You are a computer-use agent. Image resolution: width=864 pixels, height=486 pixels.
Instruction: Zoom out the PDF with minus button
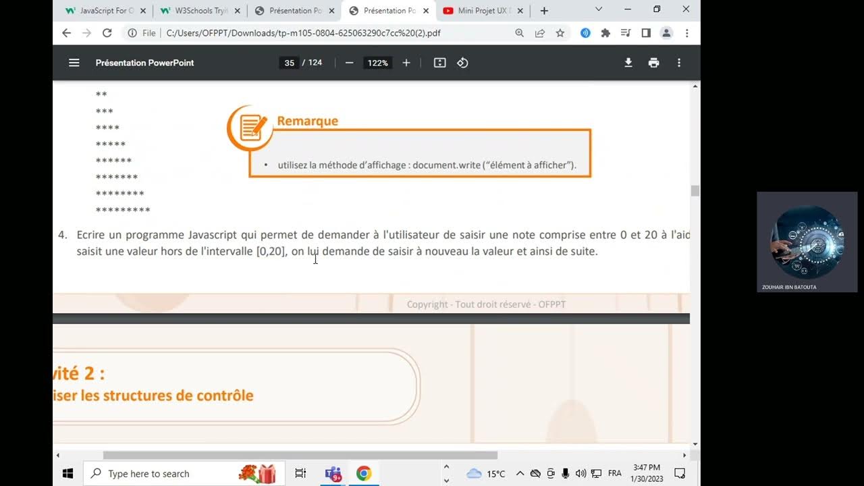point(349,63)
